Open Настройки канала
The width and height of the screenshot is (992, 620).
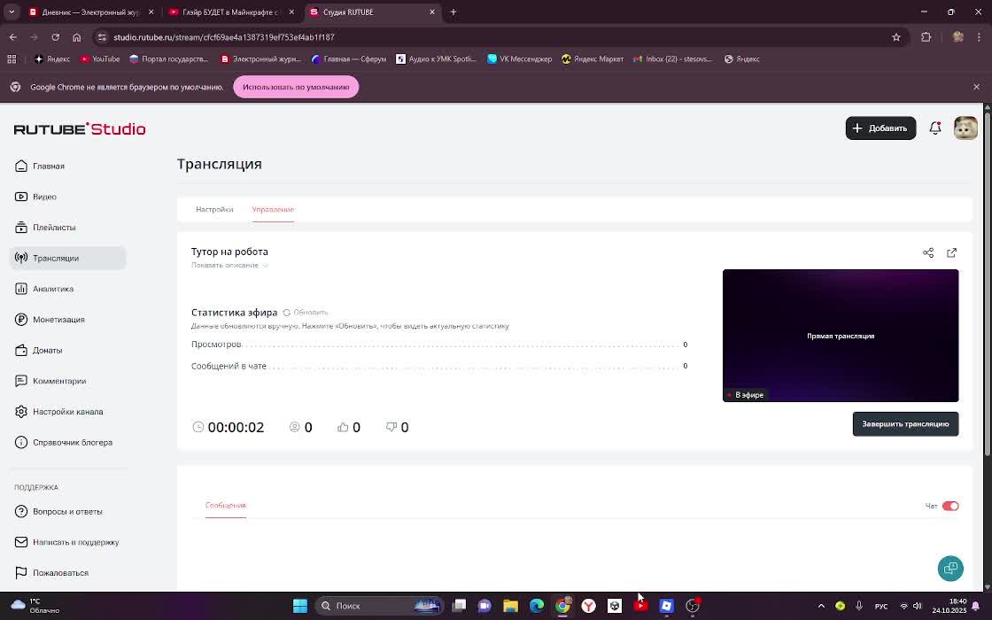tap(58, 411)
